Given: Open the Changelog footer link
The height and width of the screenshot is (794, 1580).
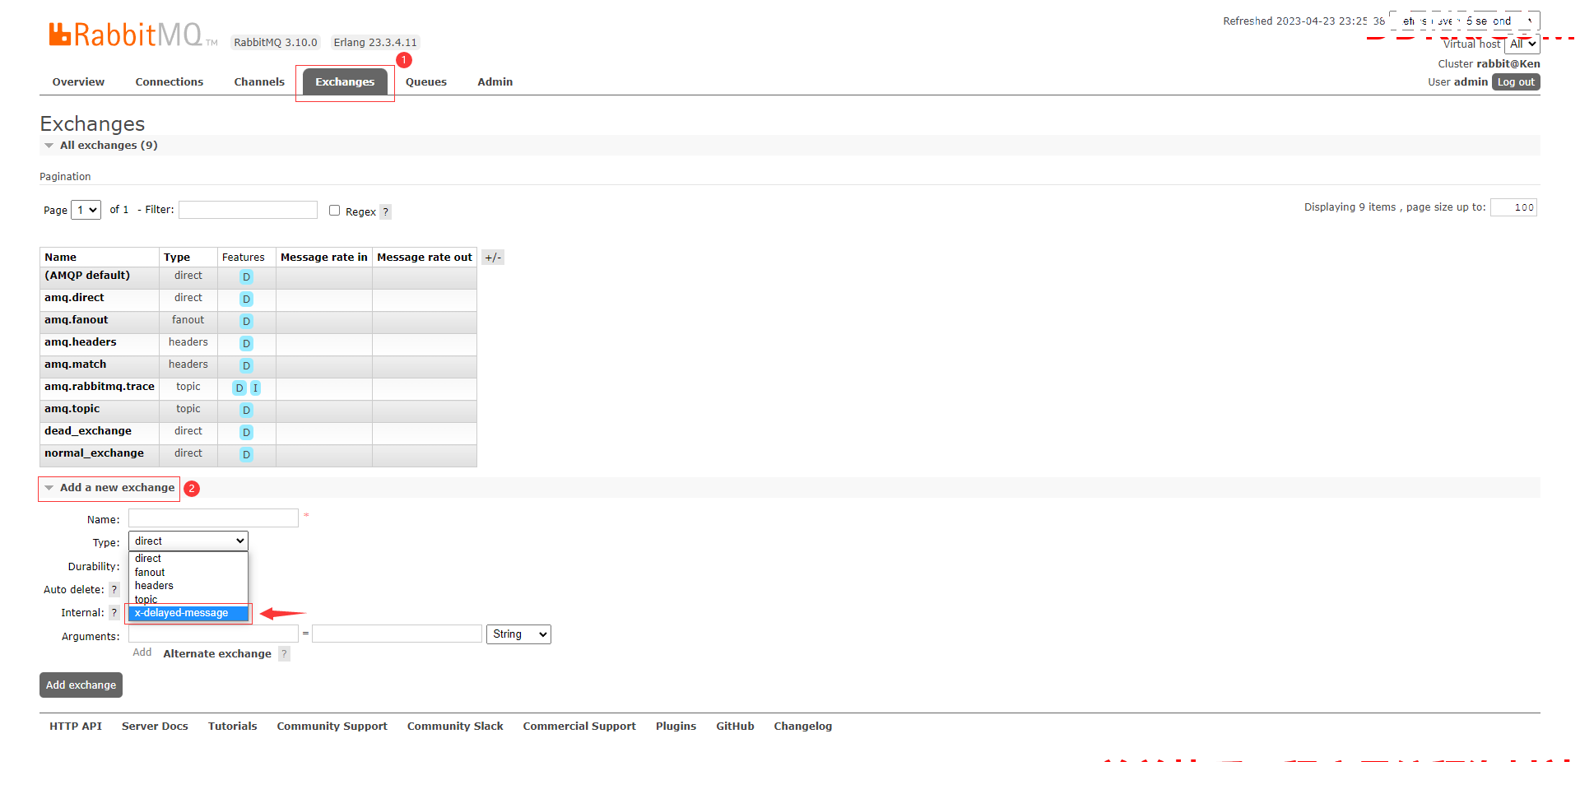Looking at the screenshot, I should [803, 727].
